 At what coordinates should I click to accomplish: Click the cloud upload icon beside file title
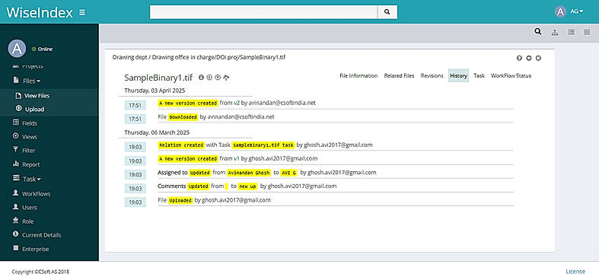226,78
